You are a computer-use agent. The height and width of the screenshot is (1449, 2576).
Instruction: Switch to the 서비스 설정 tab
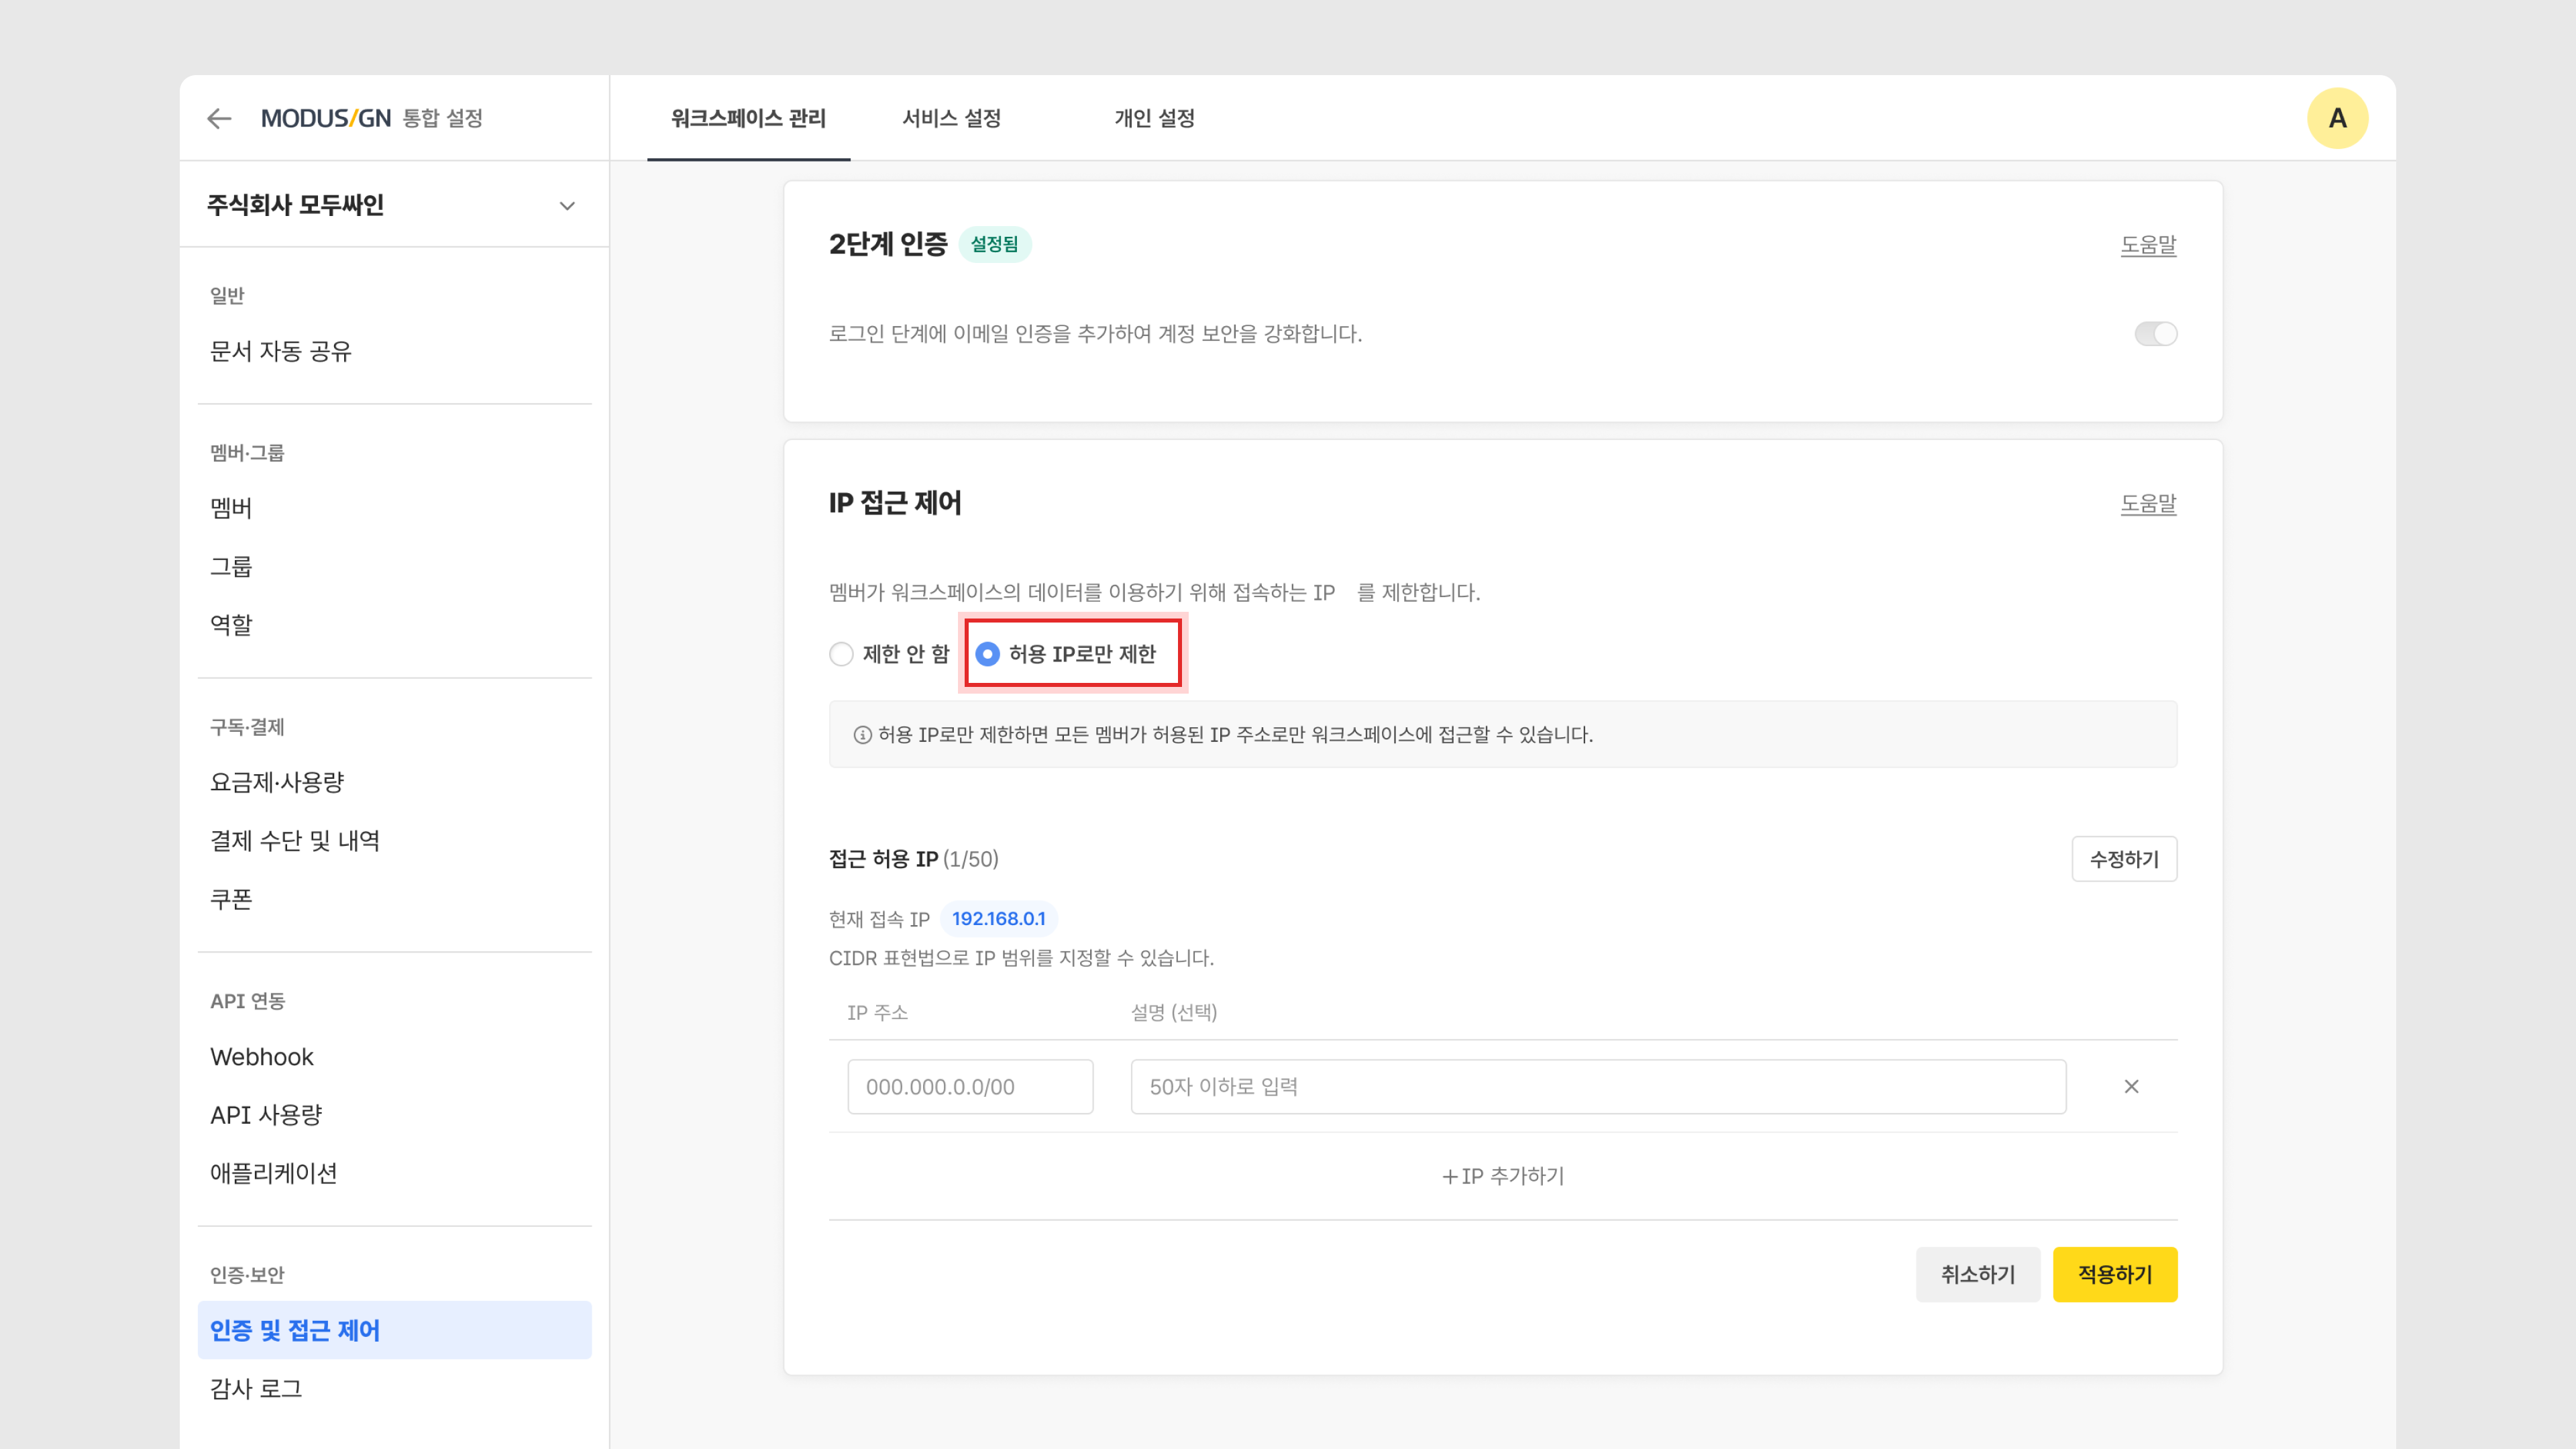[951, 119]
